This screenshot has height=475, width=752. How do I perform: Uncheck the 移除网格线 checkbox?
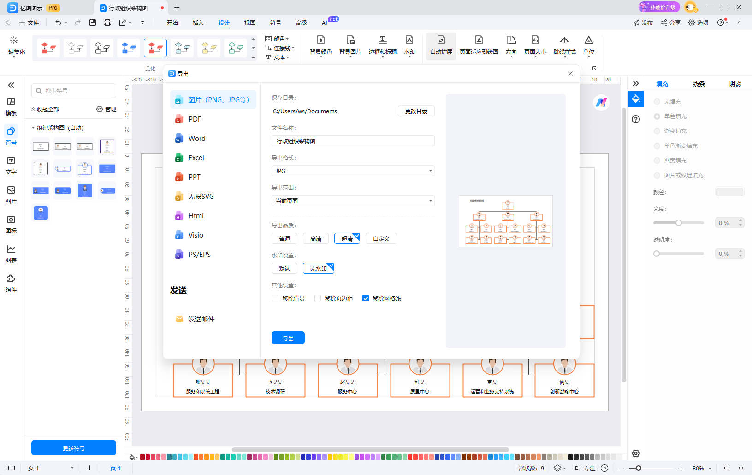tap(366, 298)
